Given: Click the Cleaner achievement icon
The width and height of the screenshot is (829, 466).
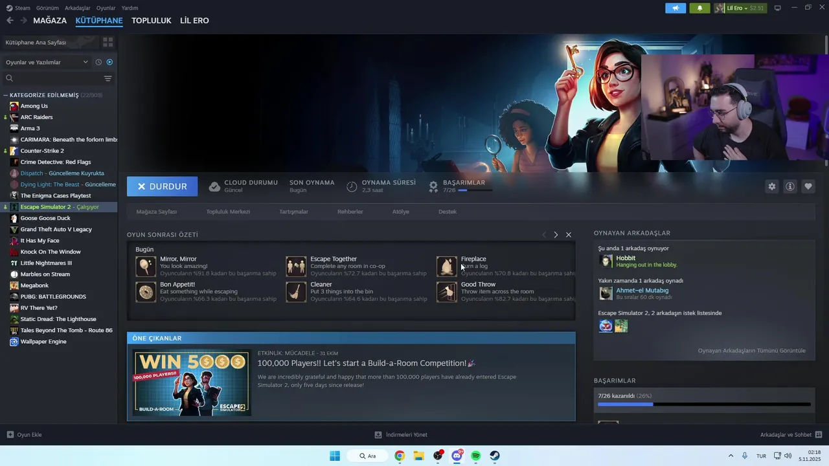Looking at the screenshot, I should pyautogui.click(x=296, y=292).
